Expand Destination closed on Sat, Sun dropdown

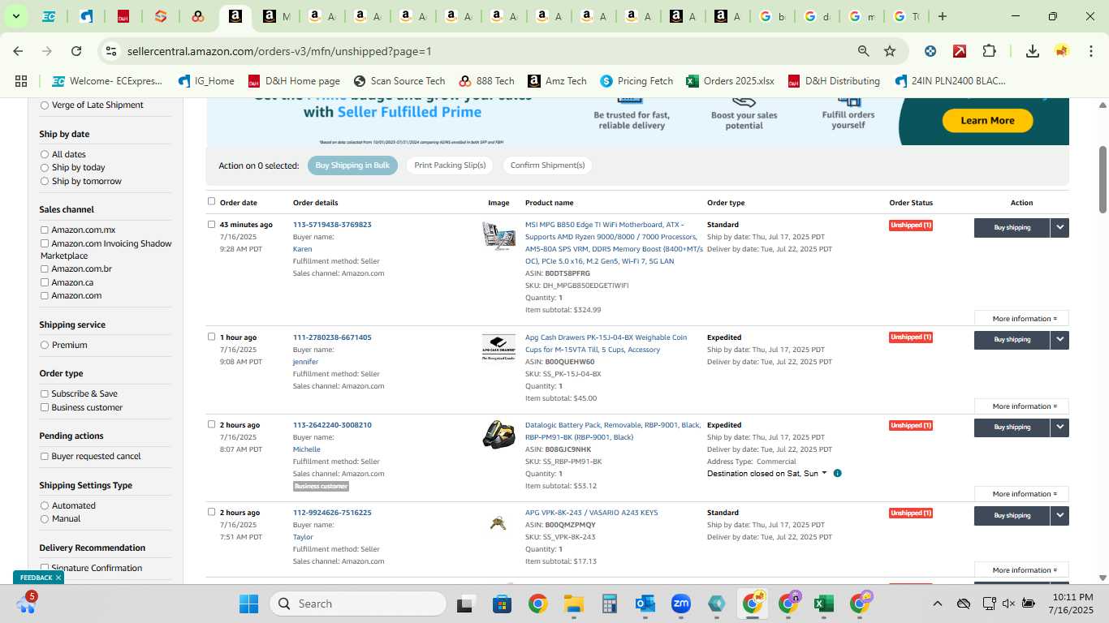767,474
